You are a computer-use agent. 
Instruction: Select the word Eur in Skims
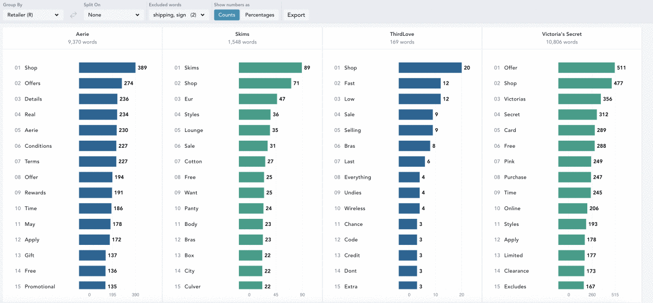click(x=189, y=99)
